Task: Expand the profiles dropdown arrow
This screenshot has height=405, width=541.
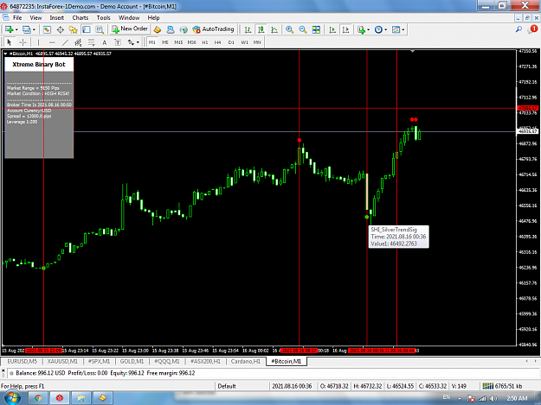Action: (x=34, y=30)
